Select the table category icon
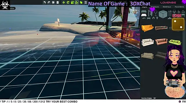This screenshot has height=104, width=186. pos(183,15)
